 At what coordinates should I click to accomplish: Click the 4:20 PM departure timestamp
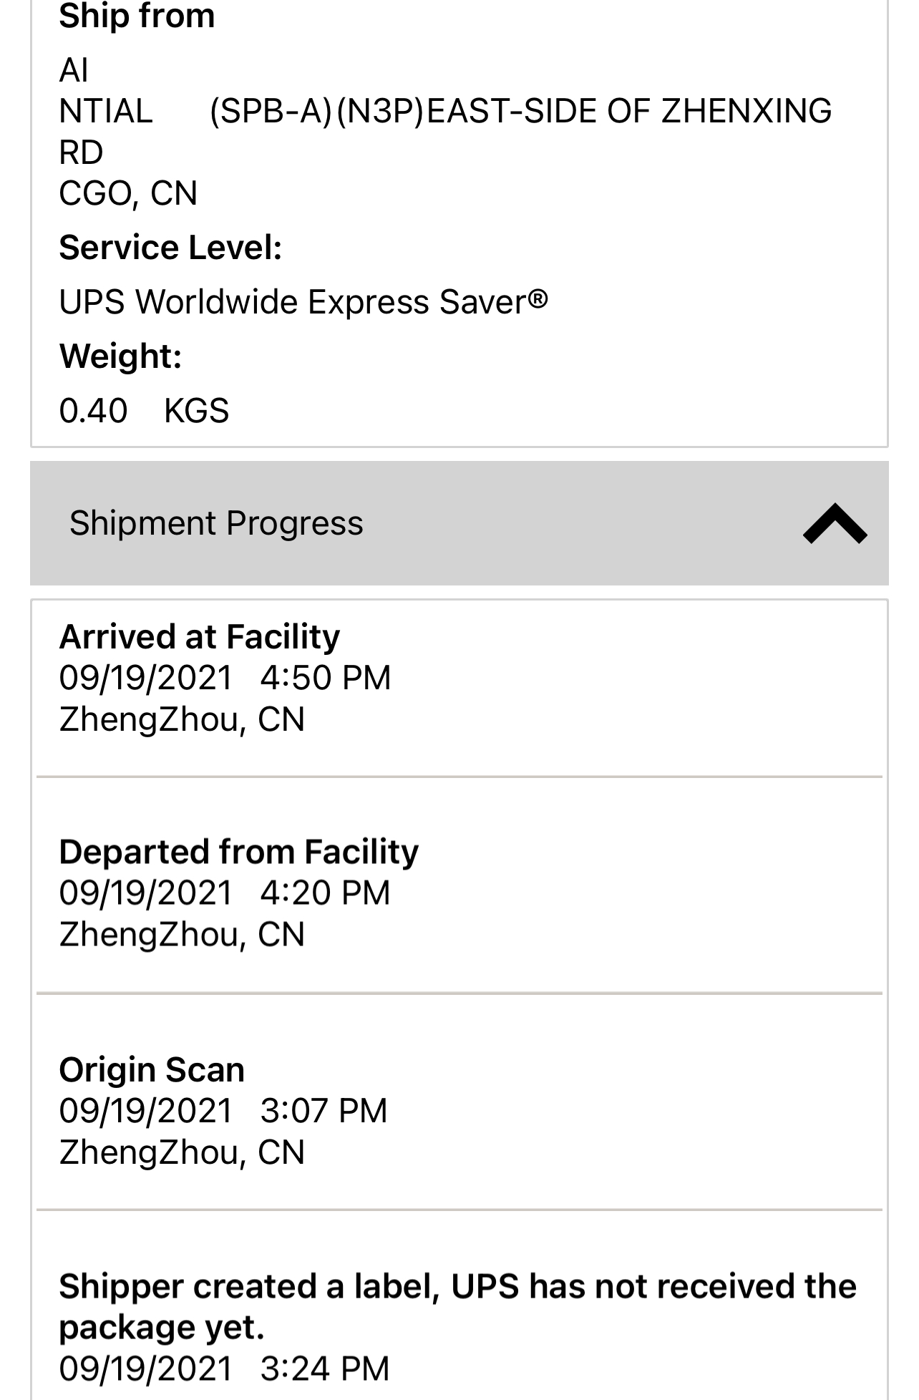pyautogui.click(x=326, y=893)
